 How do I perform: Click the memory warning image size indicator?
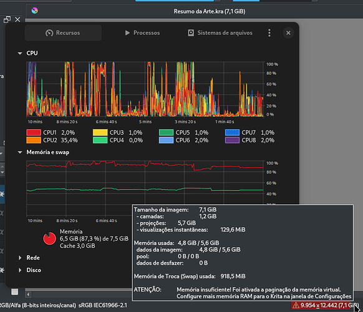[324, 305]
